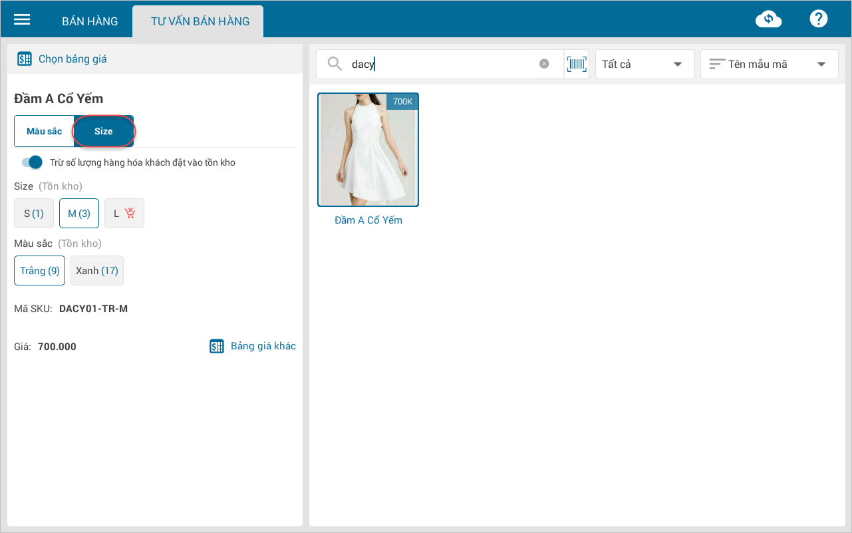Click the price value 700.000

57,347
